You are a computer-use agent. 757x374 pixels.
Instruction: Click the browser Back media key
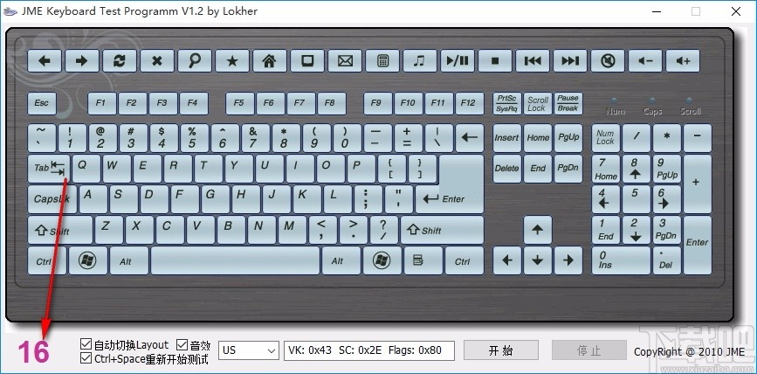click(x=45, y=61)
